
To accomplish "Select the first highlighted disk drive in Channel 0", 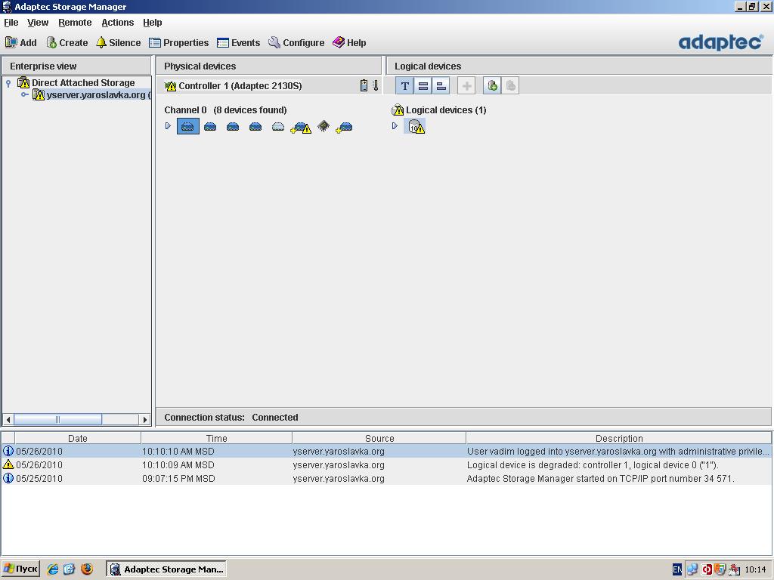I will pos(187,126).
